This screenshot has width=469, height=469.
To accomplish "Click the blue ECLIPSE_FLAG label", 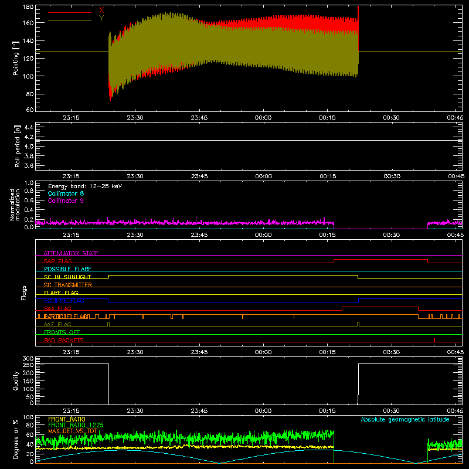I will (x=64, y=301).
